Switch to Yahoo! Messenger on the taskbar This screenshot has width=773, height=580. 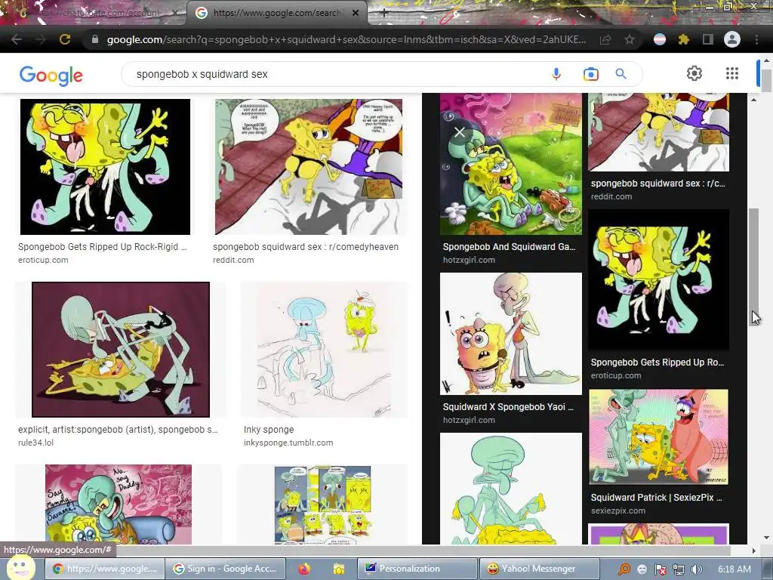click(x=539, y=569)
